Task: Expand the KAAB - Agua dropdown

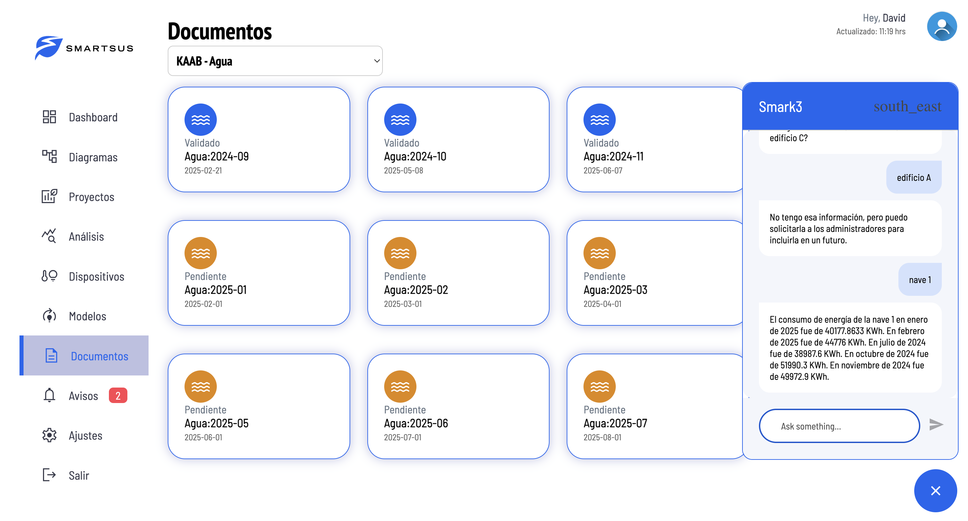Action: pos(275,61)
